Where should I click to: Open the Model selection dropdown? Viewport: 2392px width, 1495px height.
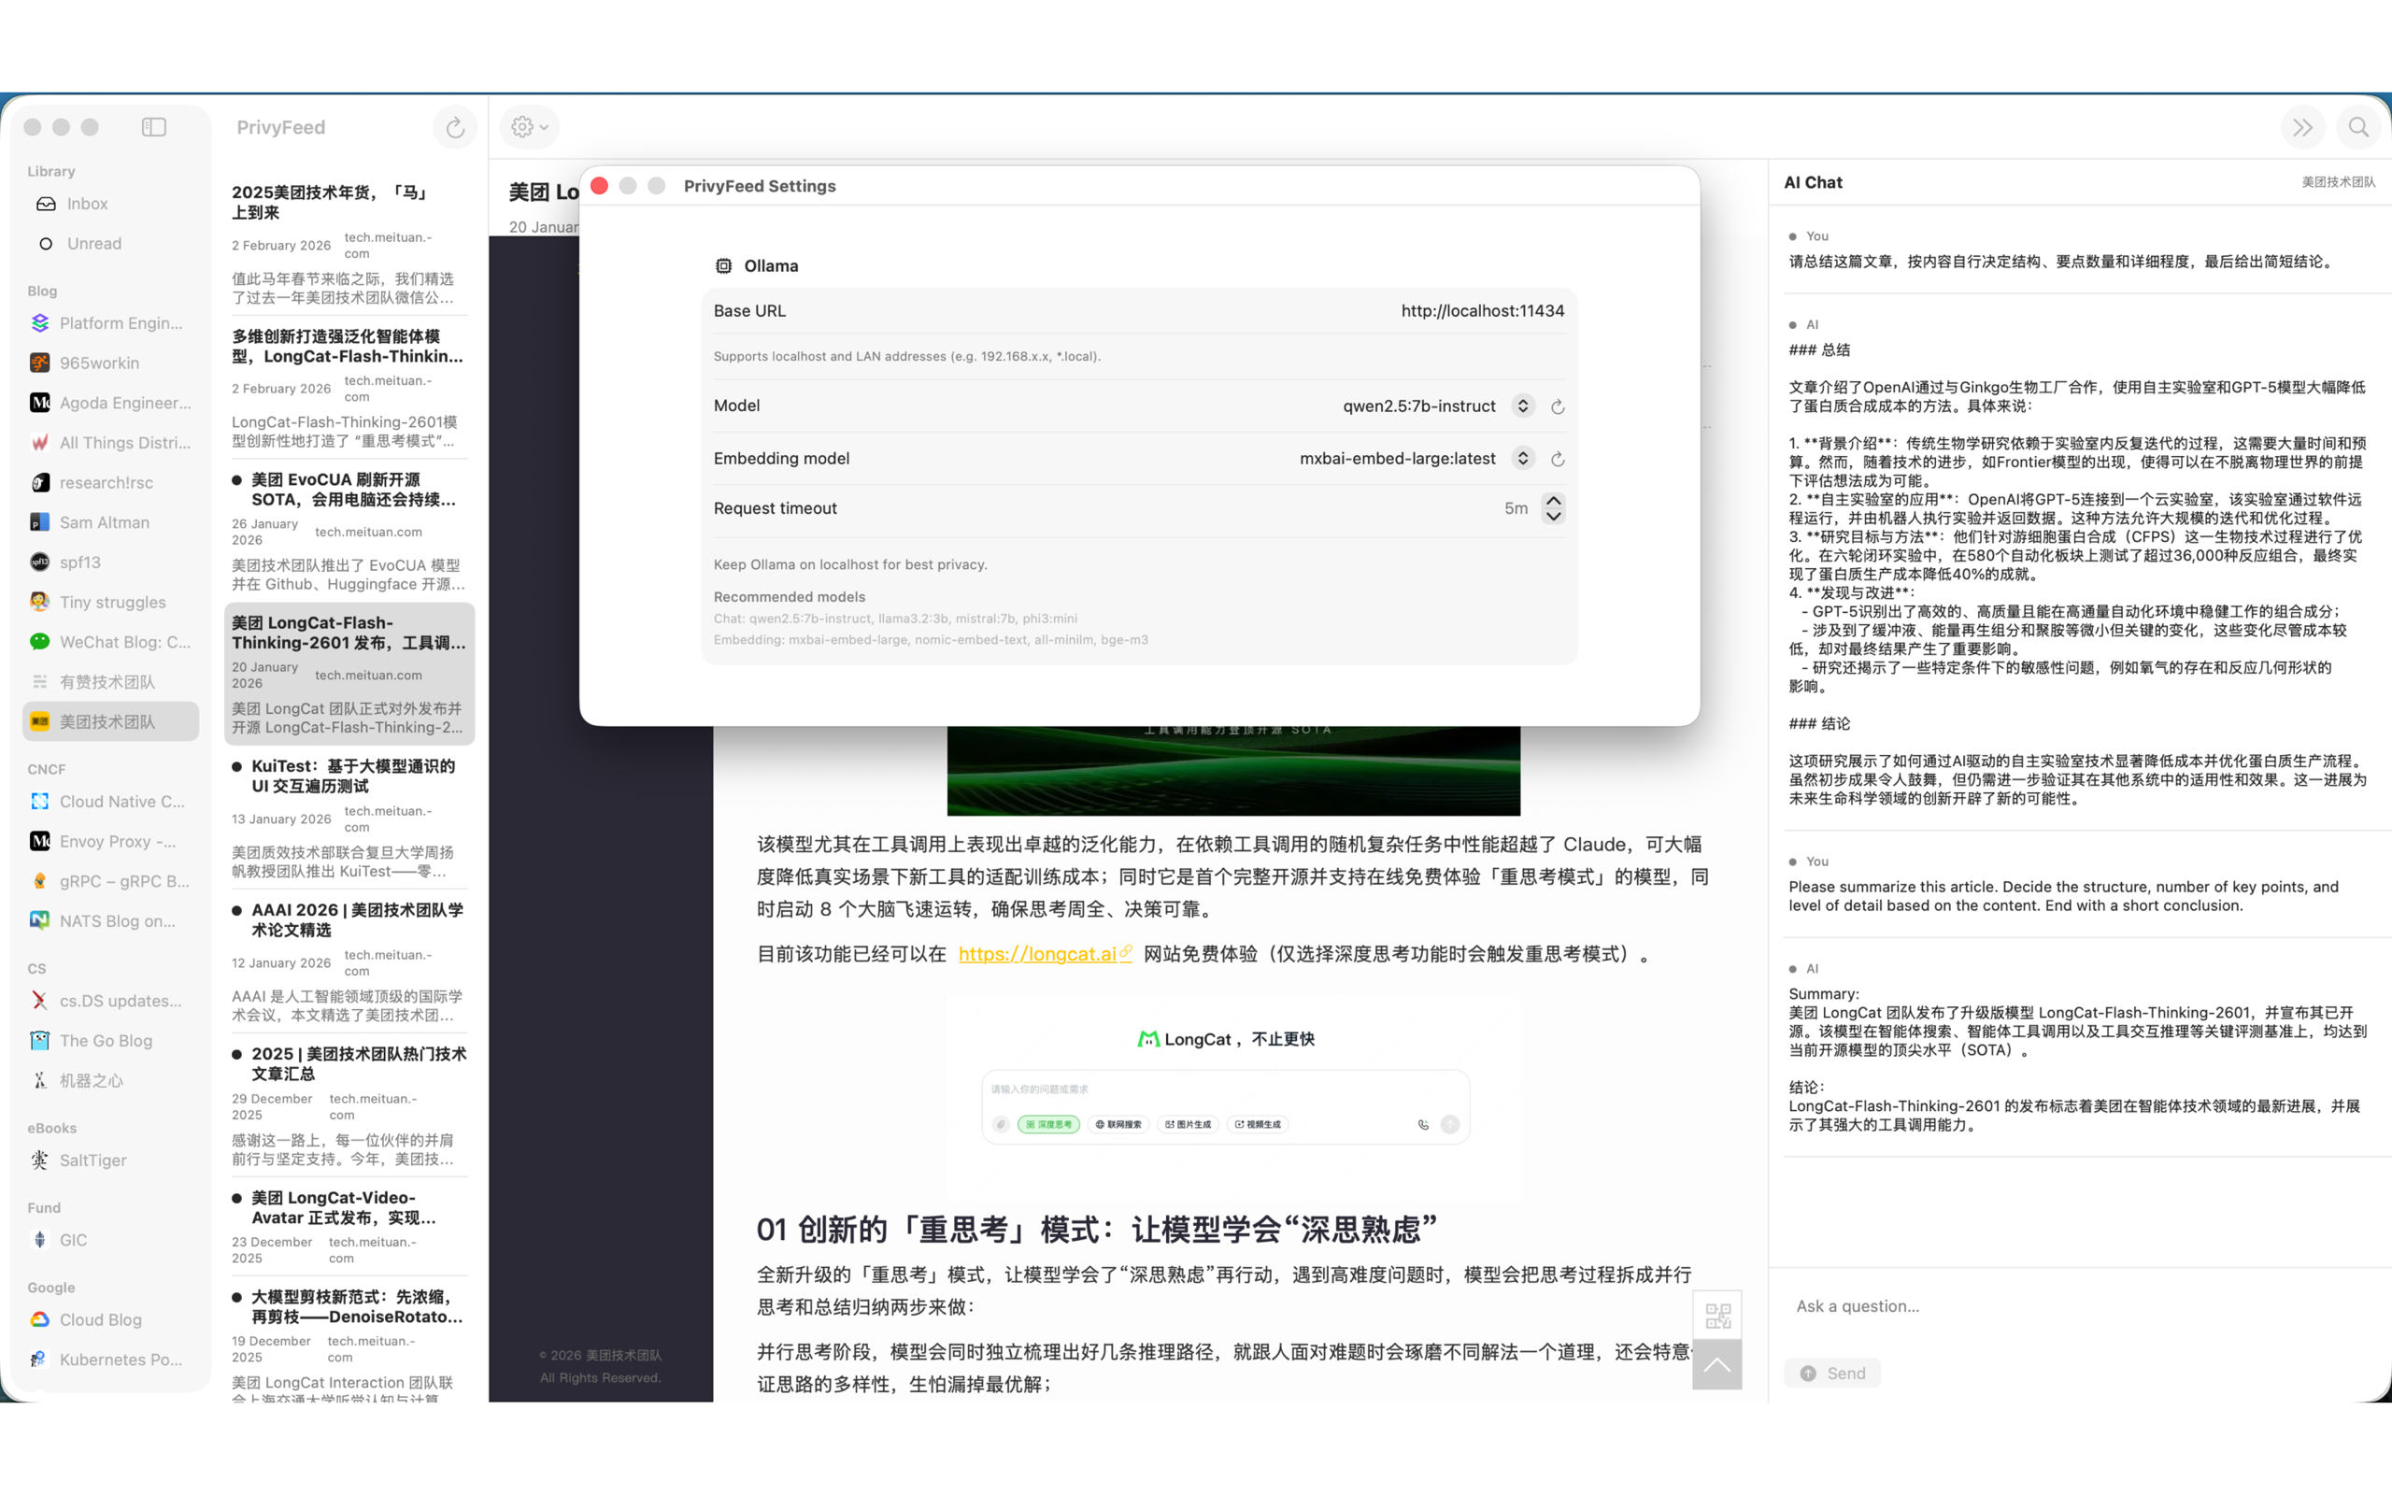pyautogui.click(x=1522, y=406)
